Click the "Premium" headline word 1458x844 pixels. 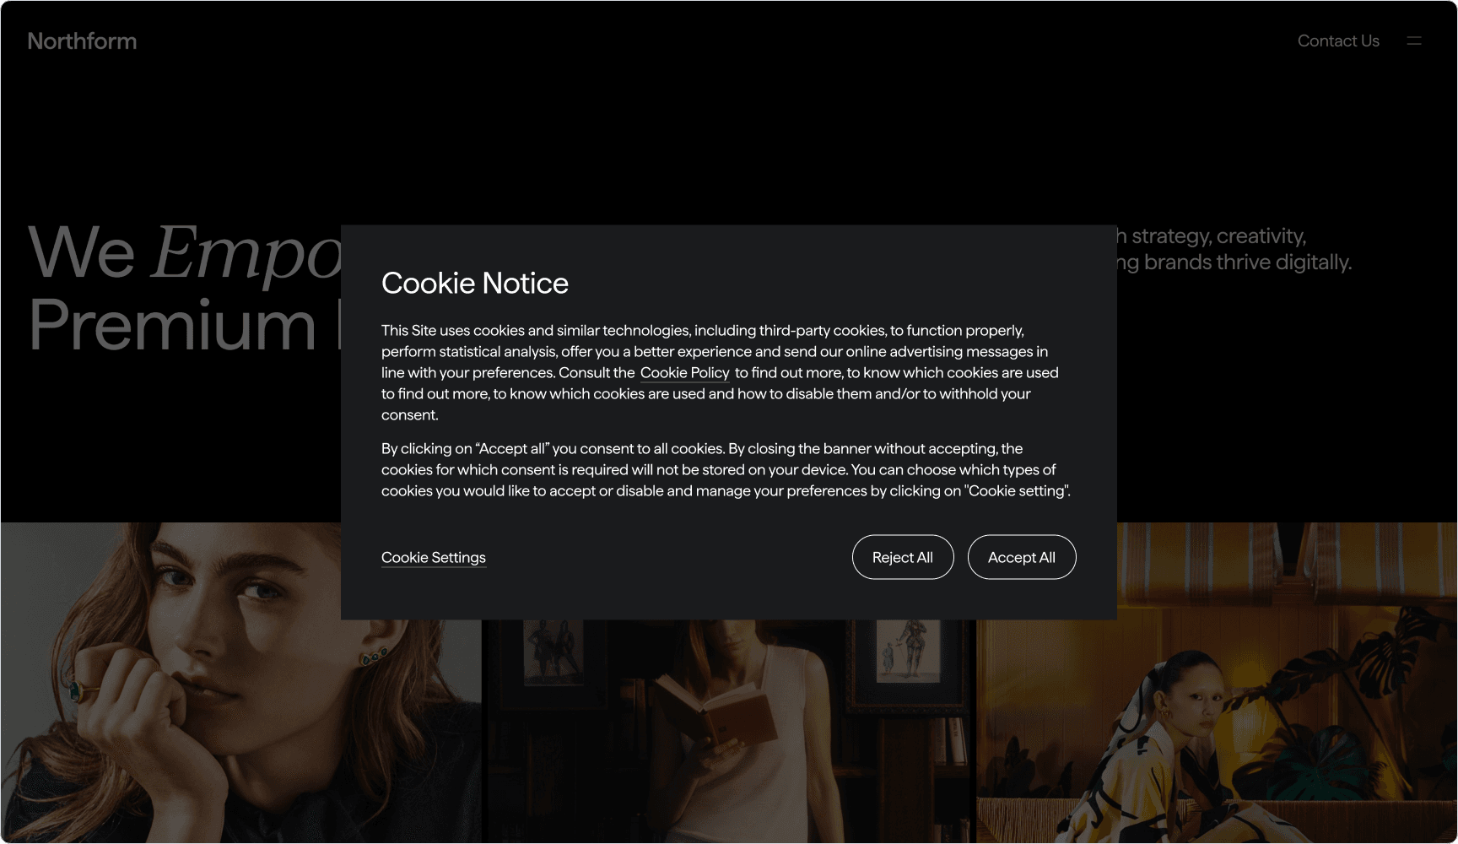click(172, 324)
